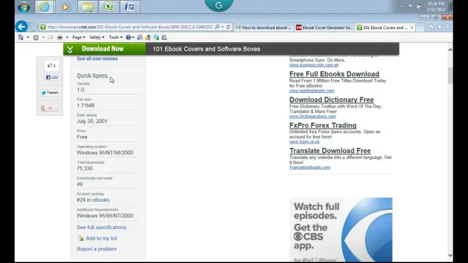The image size is (468, 263).
Task: Open the Page dropdown menu
Action: (x=78, y=37)
